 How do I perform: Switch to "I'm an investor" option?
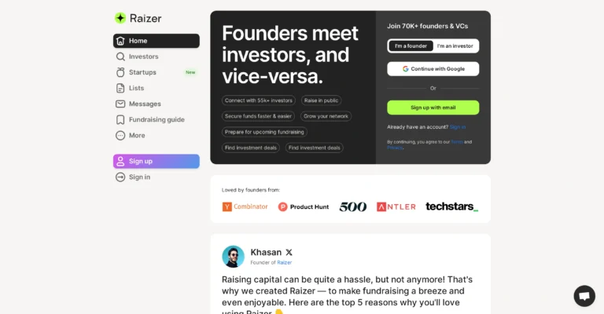tap(455, 46)
